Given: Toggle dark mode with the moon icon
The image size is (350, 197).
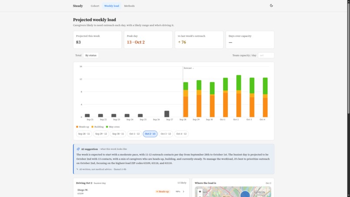Looking at the screenshot, I should pos(271,6).
